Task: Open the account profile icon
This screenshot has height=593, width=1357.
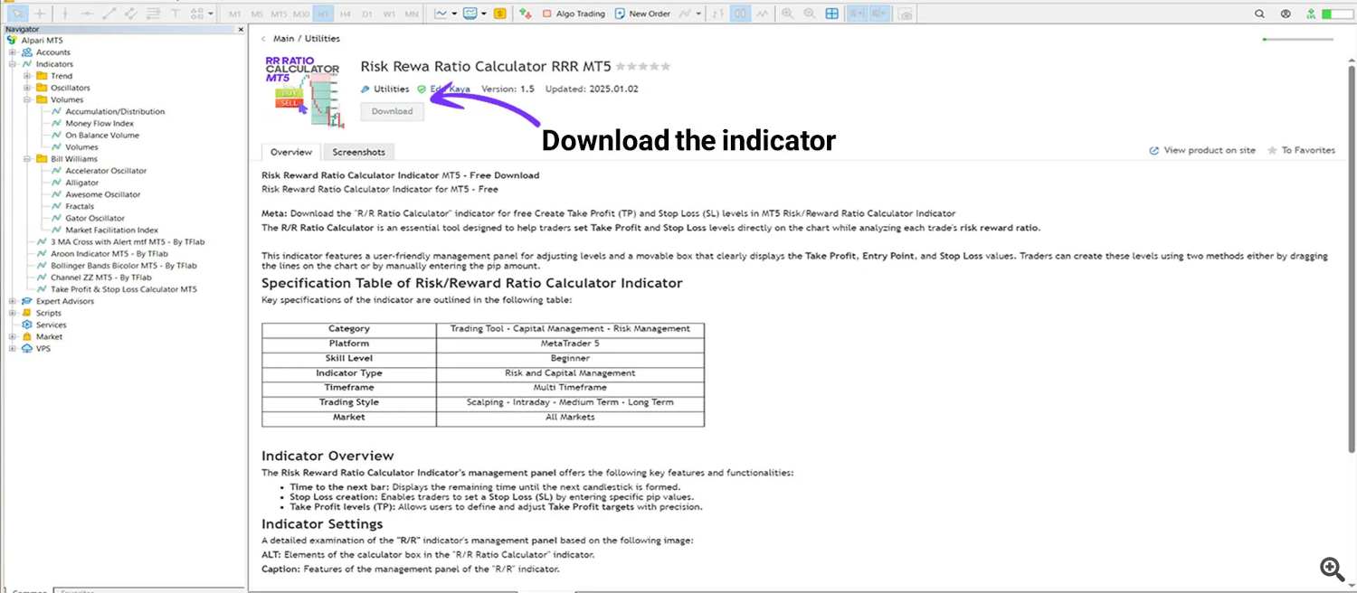Action: [1286, 14]
